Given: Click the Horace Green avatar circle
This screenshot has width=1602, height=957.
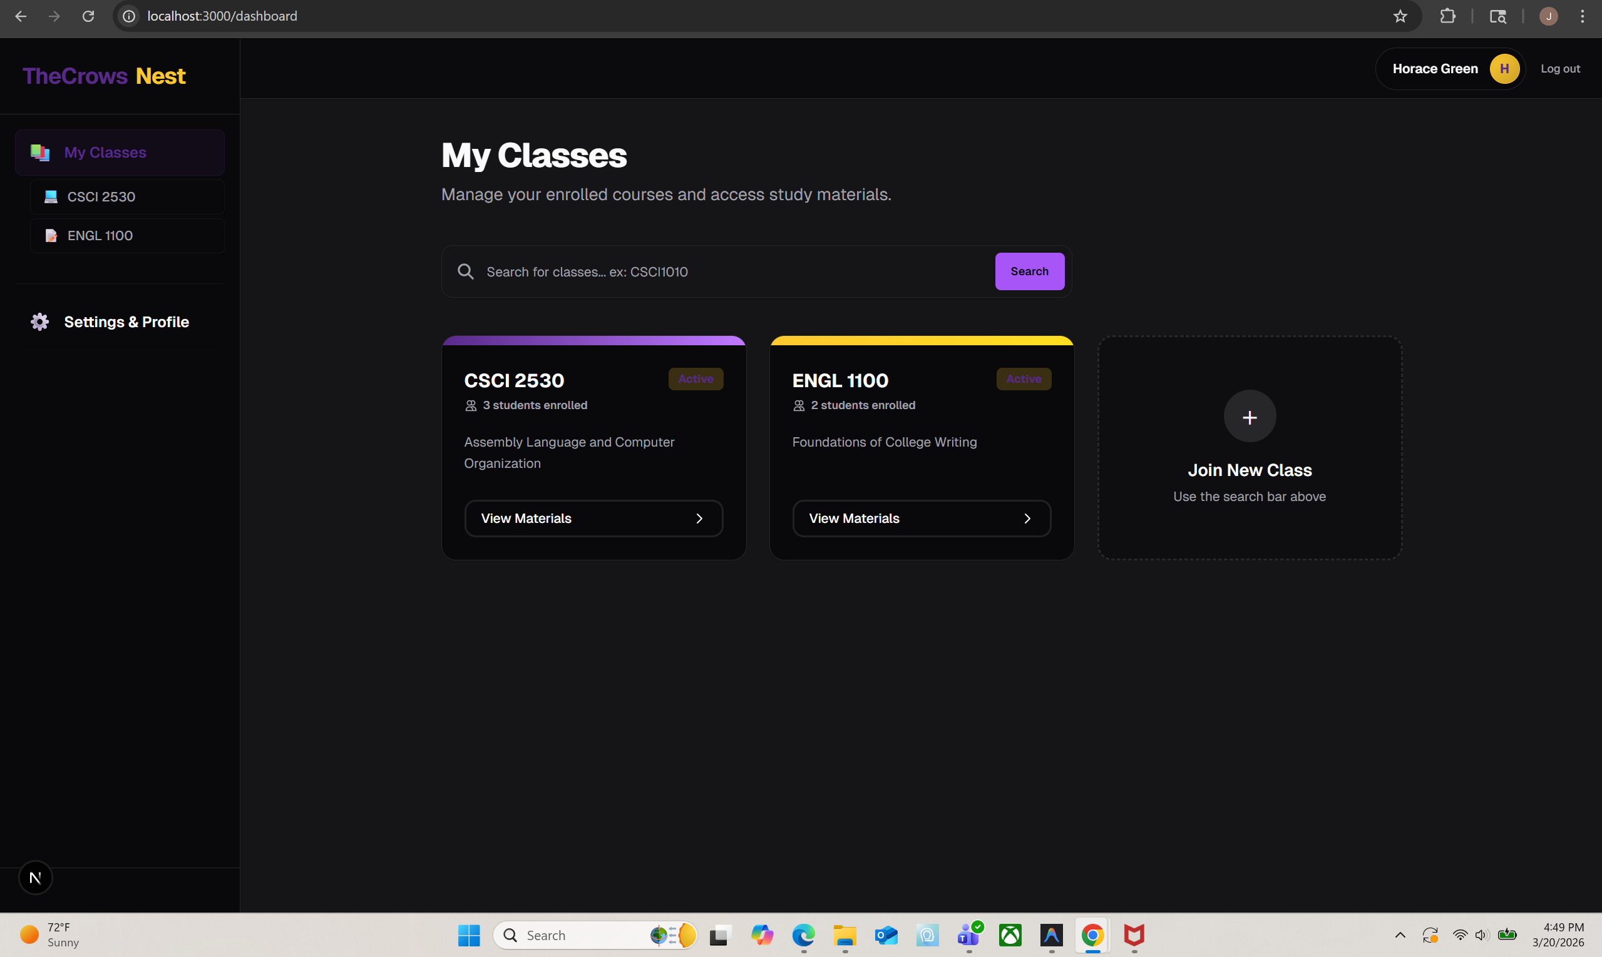Looking at the screenshot, I should [x=1504, y=68].
